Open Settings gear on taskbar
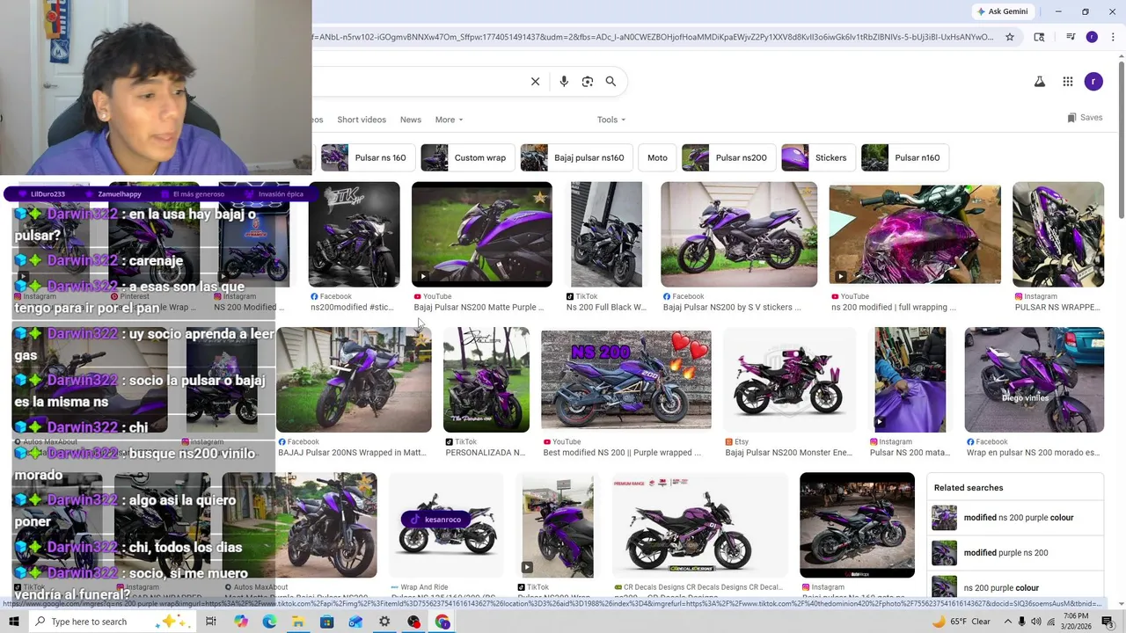1126x633 pixels. coord(384,622)
